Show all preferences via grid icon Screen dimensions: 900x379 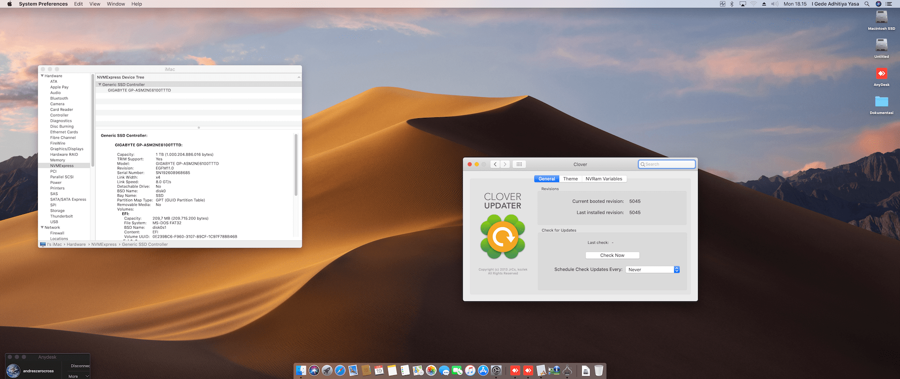click(519, 164)
